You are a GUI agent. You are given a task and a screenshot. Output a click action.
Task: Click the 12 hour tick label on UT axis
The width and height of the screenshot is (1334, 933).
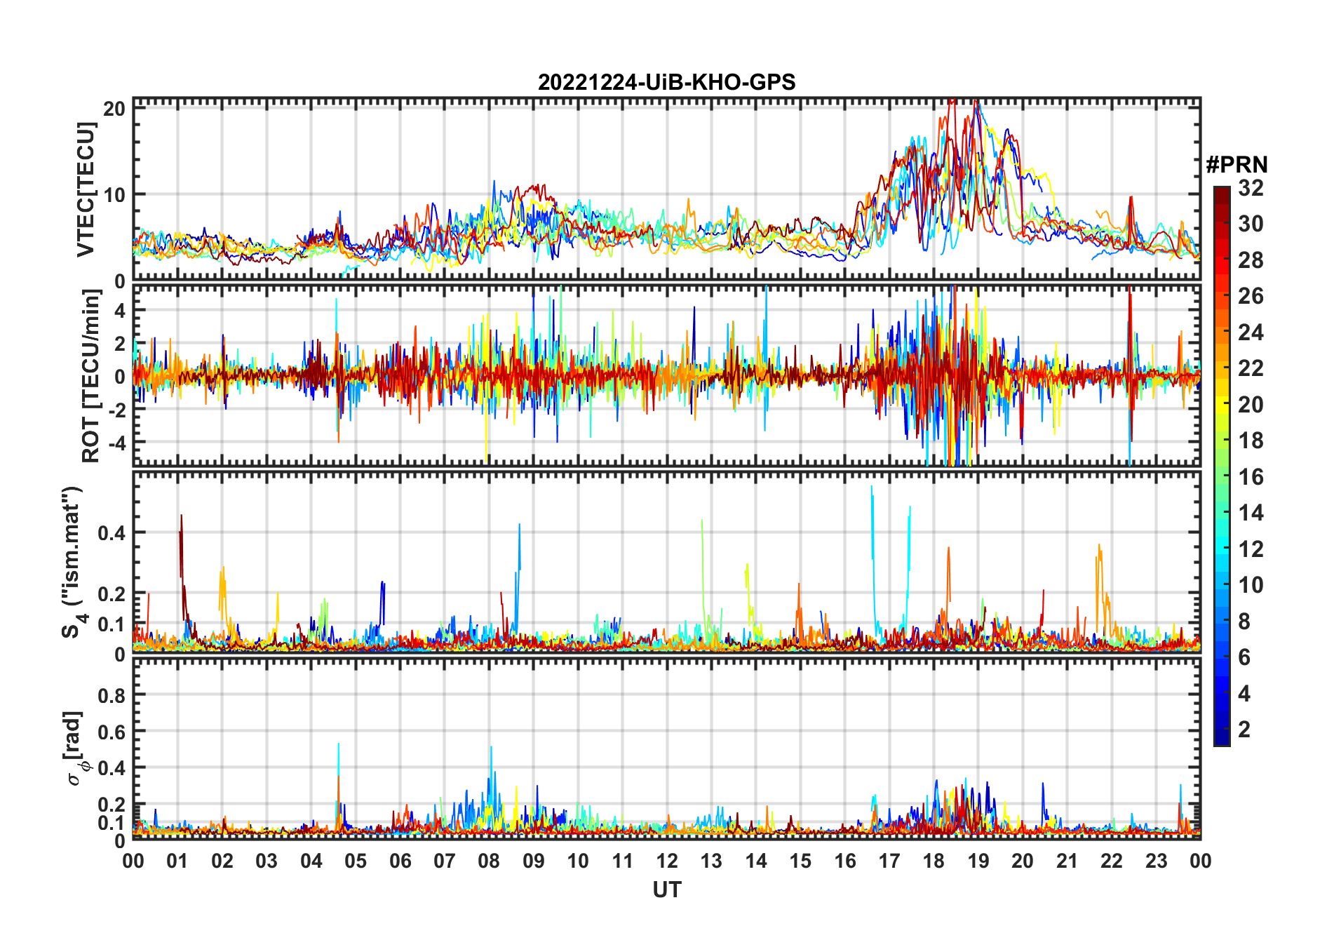tap(666, 861)
